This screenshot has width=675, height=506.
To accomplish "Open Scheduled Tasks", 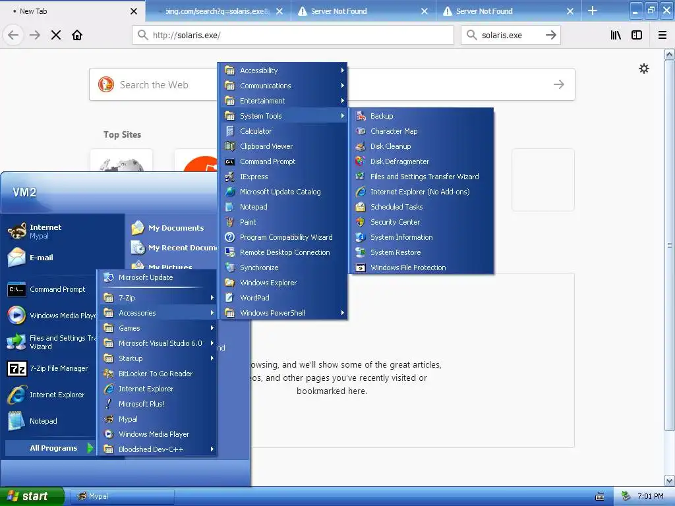I will click(421, 207).
